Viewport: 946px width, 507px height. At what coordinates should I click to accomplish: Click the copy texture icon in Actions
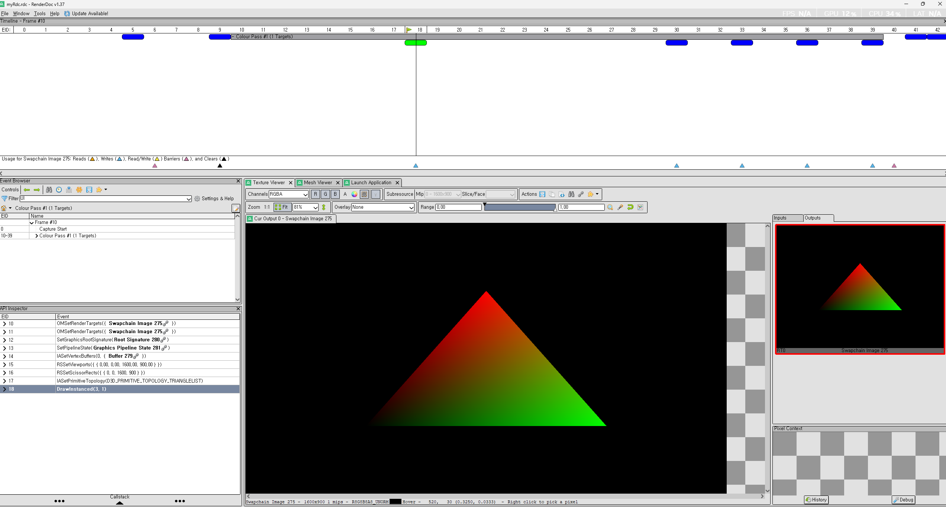552,194
